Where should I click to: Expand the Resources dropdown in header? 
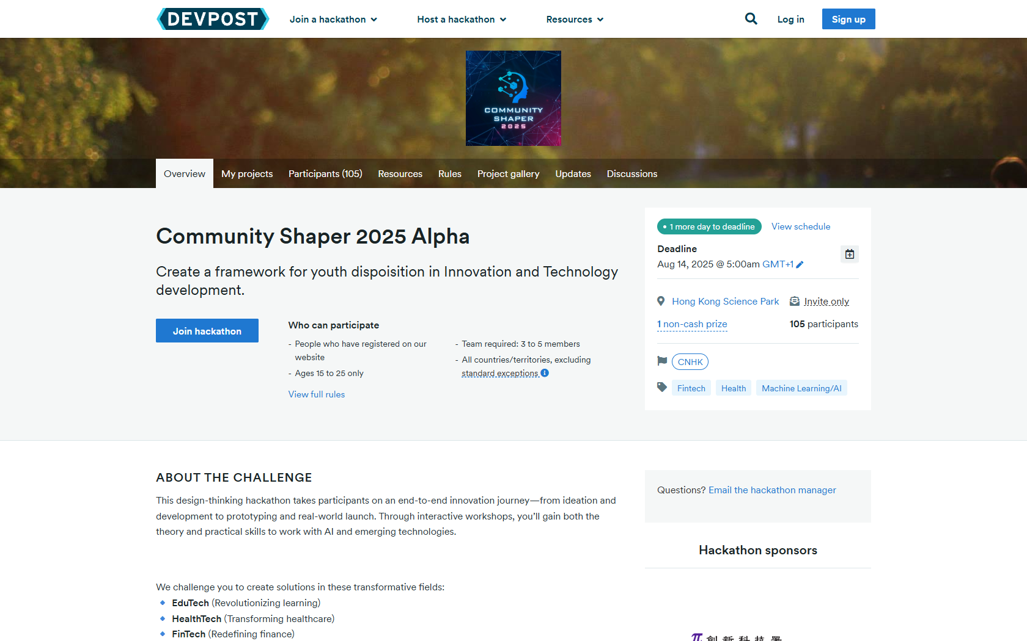[575, 20]
